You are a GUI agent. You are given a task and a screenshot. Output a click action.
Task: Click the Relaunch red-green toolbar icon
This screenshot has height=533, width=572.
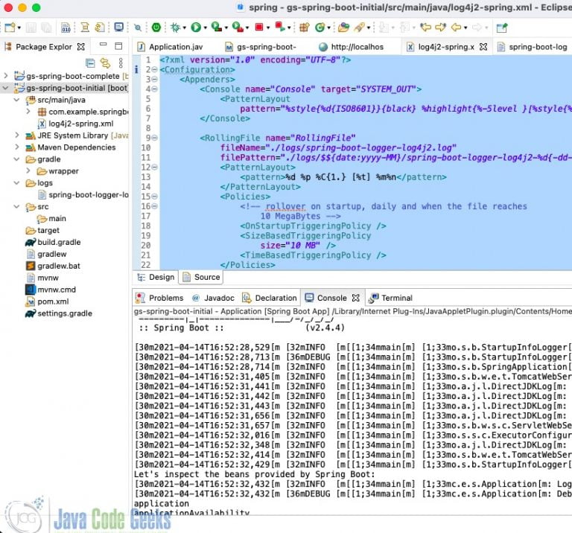pos(280,27)
